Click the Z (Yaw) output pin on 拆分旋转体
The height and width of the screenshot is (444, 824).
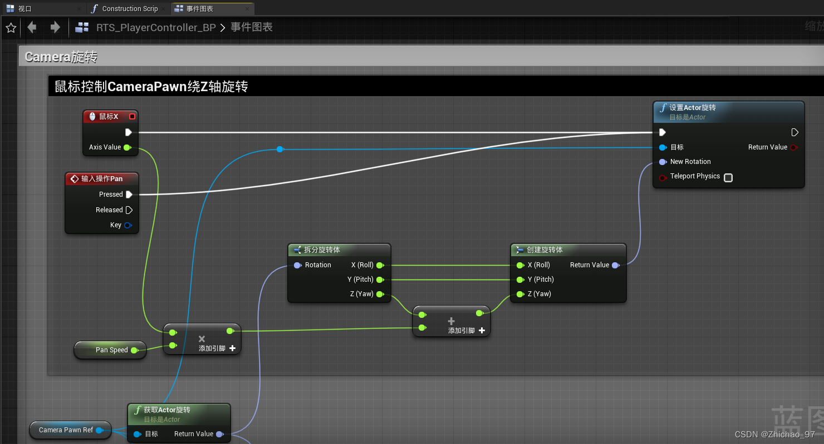coord(380,294)
